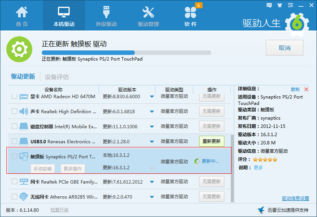Click the 迅雷 bird icon at bottom
Screen dimensions: 317x217
coord(261,210)
